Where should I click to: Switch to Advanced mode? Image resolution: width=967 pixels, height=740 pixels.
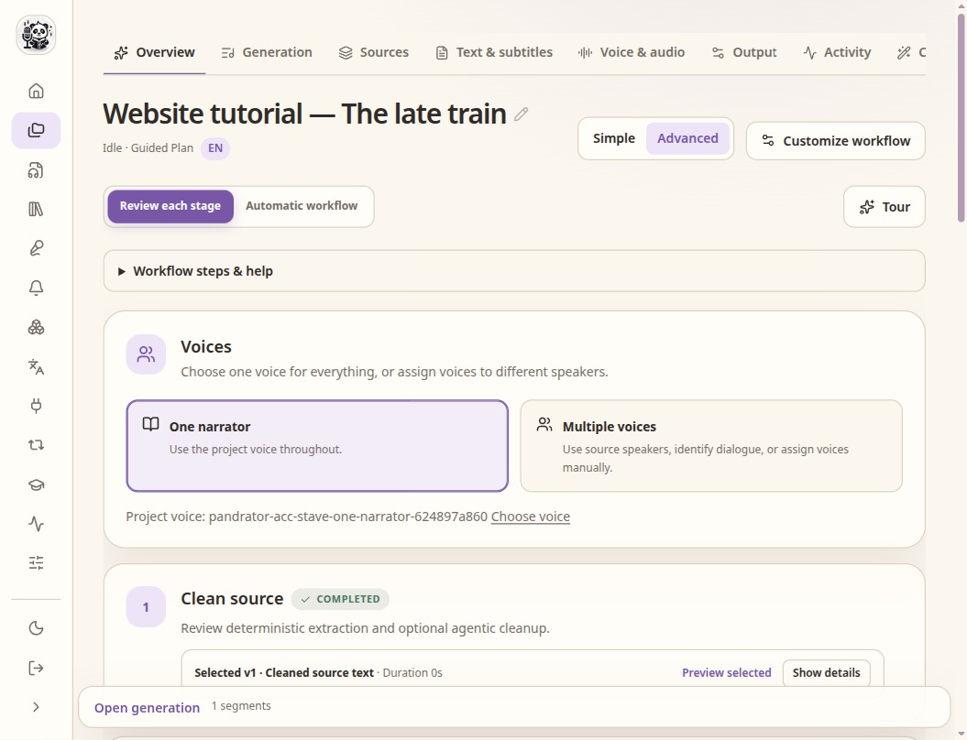pos(687,138)
